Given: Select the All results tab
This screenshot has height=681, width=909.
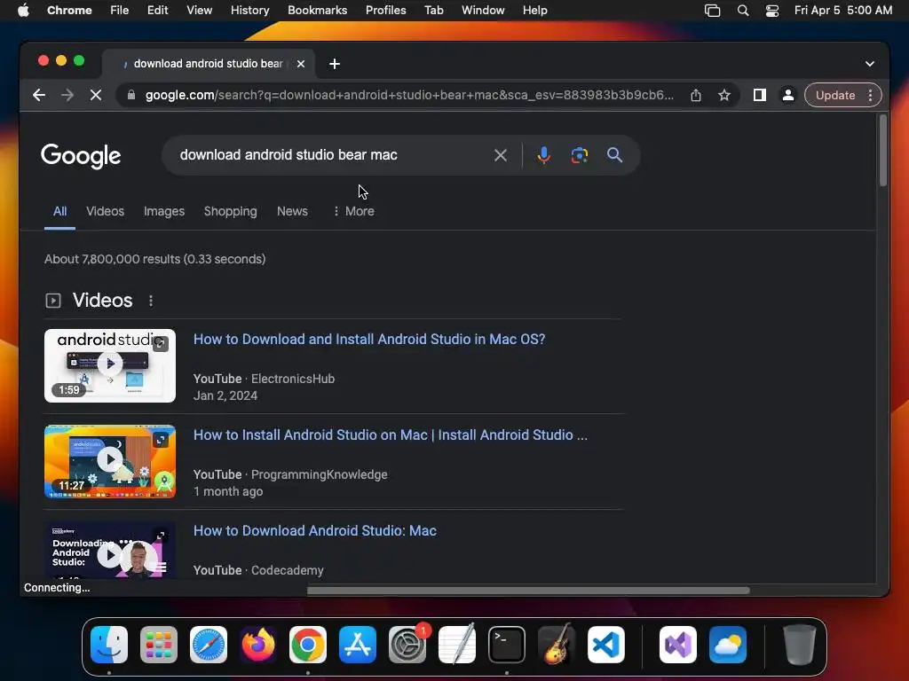Looking at the screenshot, I should click(x=59, y=211).
